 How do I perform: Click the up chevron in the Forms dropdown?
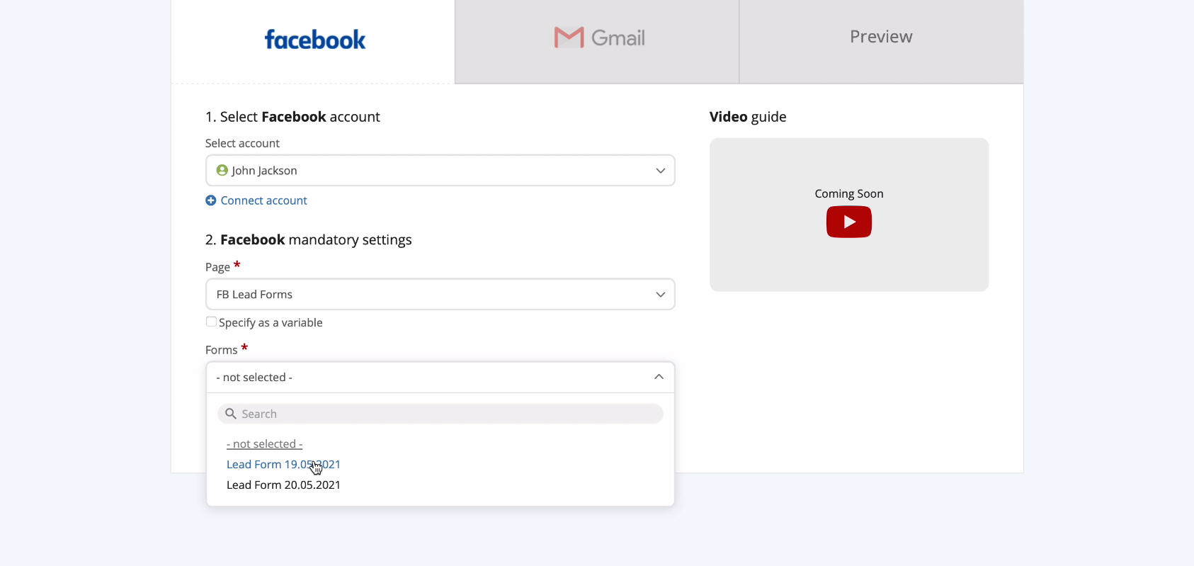pyautogui.click(x=659, y=377)
